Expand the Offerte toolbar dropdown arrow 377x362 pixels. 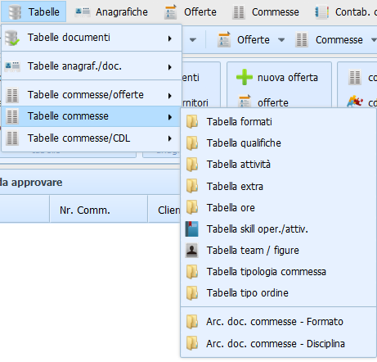[x=281, y=40]
